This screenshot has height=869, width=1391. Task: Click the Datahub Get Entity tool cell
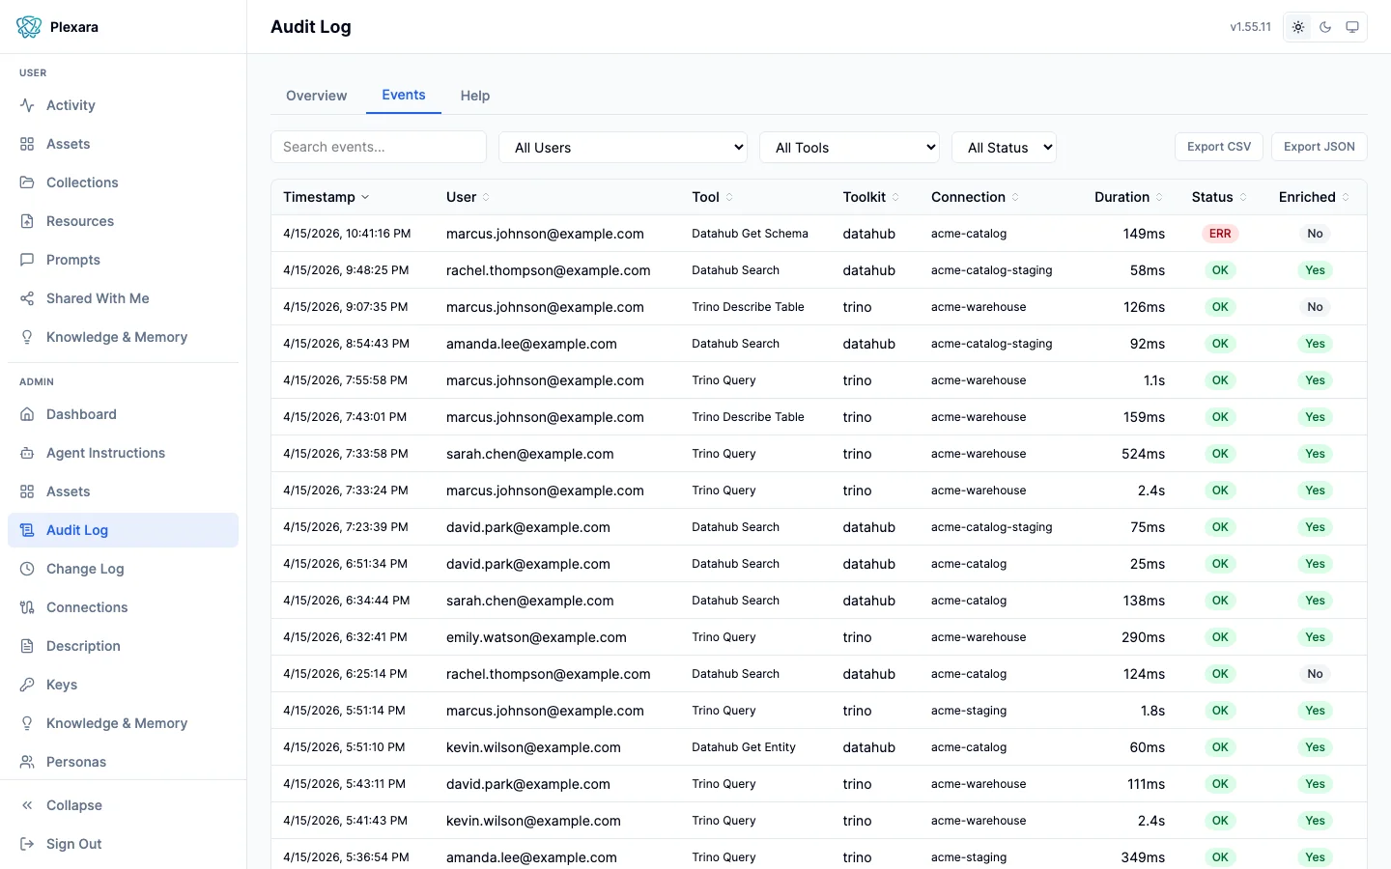(744, 747)
